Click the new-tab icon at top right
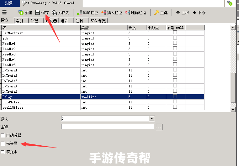Screen dimensions: 239x166 pyautogui.click(x=230, y=3)
